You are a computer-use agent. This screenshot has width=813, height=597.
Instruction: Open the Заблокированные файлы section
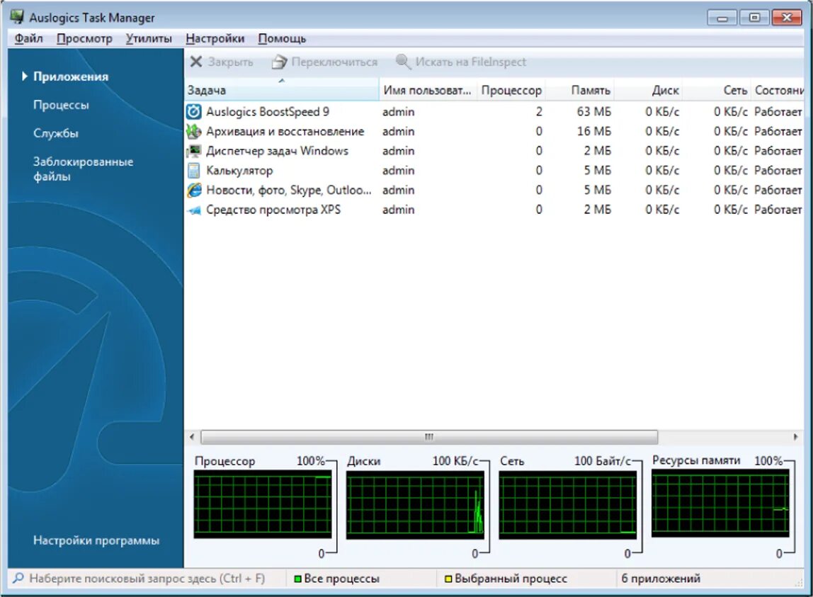pyautogui.click(x=84, y=169)
